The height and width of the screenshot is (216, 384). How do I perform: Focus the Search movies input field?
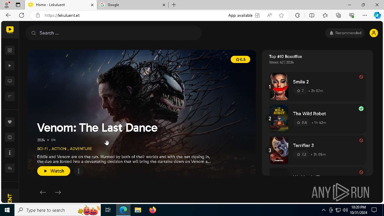click(x=113, y=33)
